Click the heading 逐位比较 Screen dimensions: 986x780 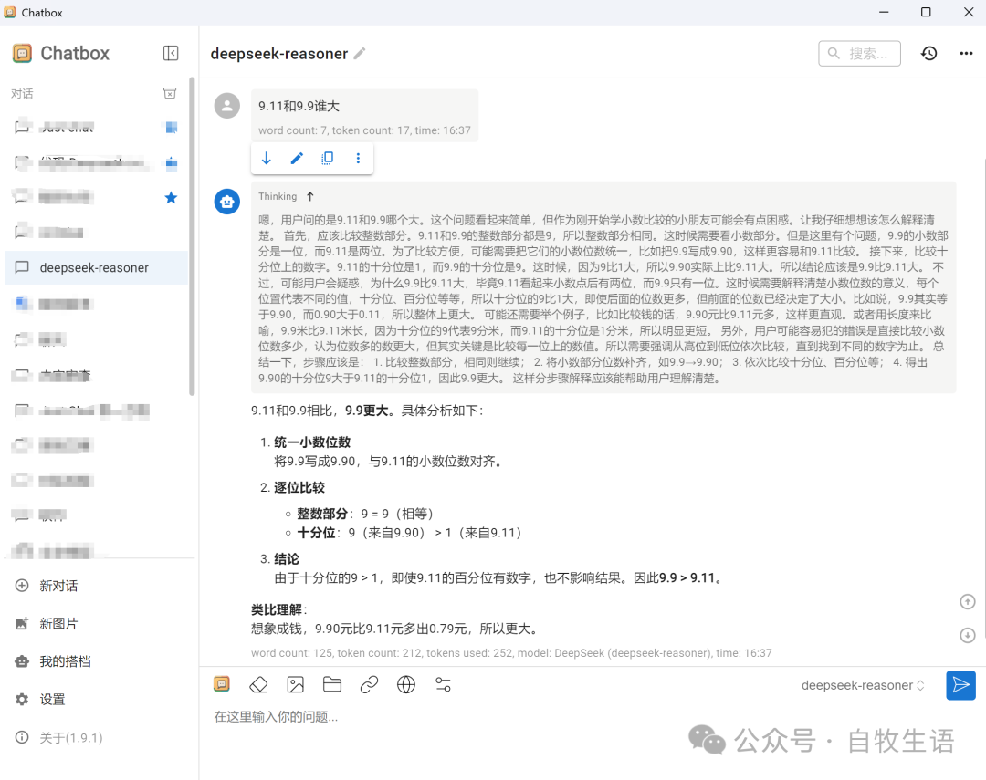pos(299,488)
